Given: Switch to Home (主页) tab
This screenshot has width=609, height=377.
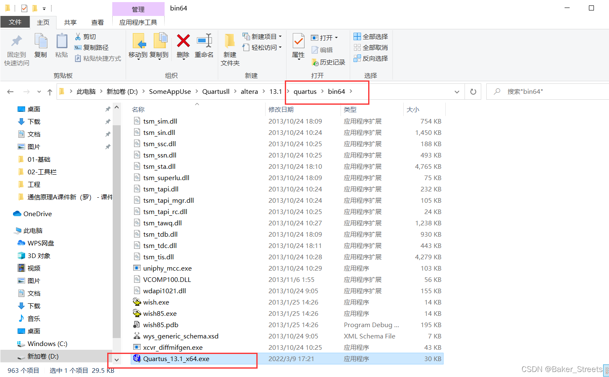Looking at the screenshot, I should 43,22.
